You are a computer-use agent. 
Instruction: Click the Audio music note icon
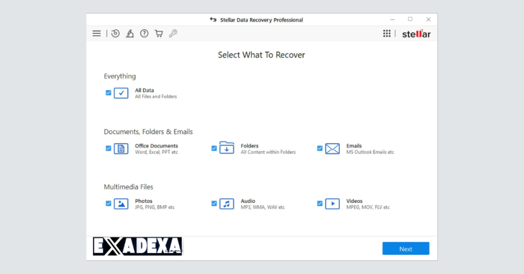[x=227, y=203]
